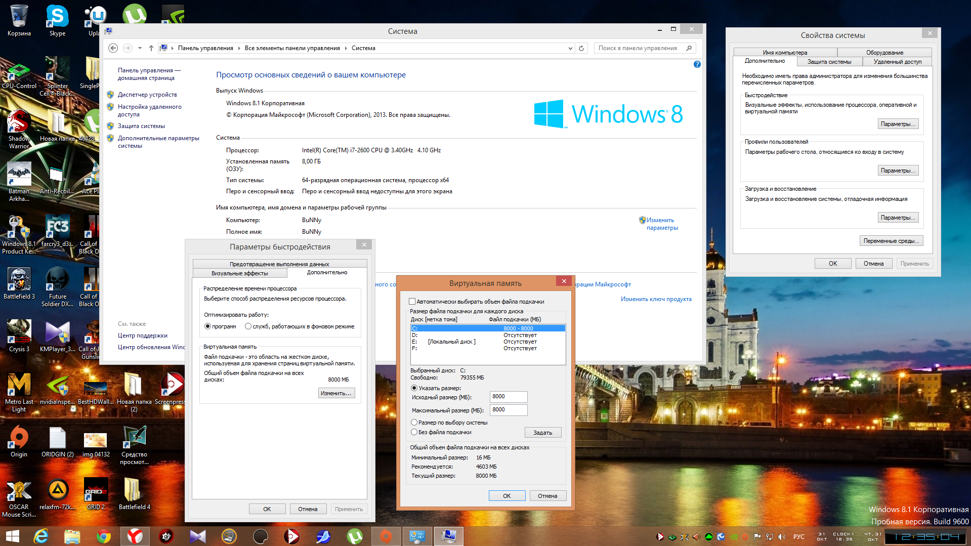The width and height of the screenshot is (971, 546).
Task: Open the Skype desktop icon
Action: (57, 19)
